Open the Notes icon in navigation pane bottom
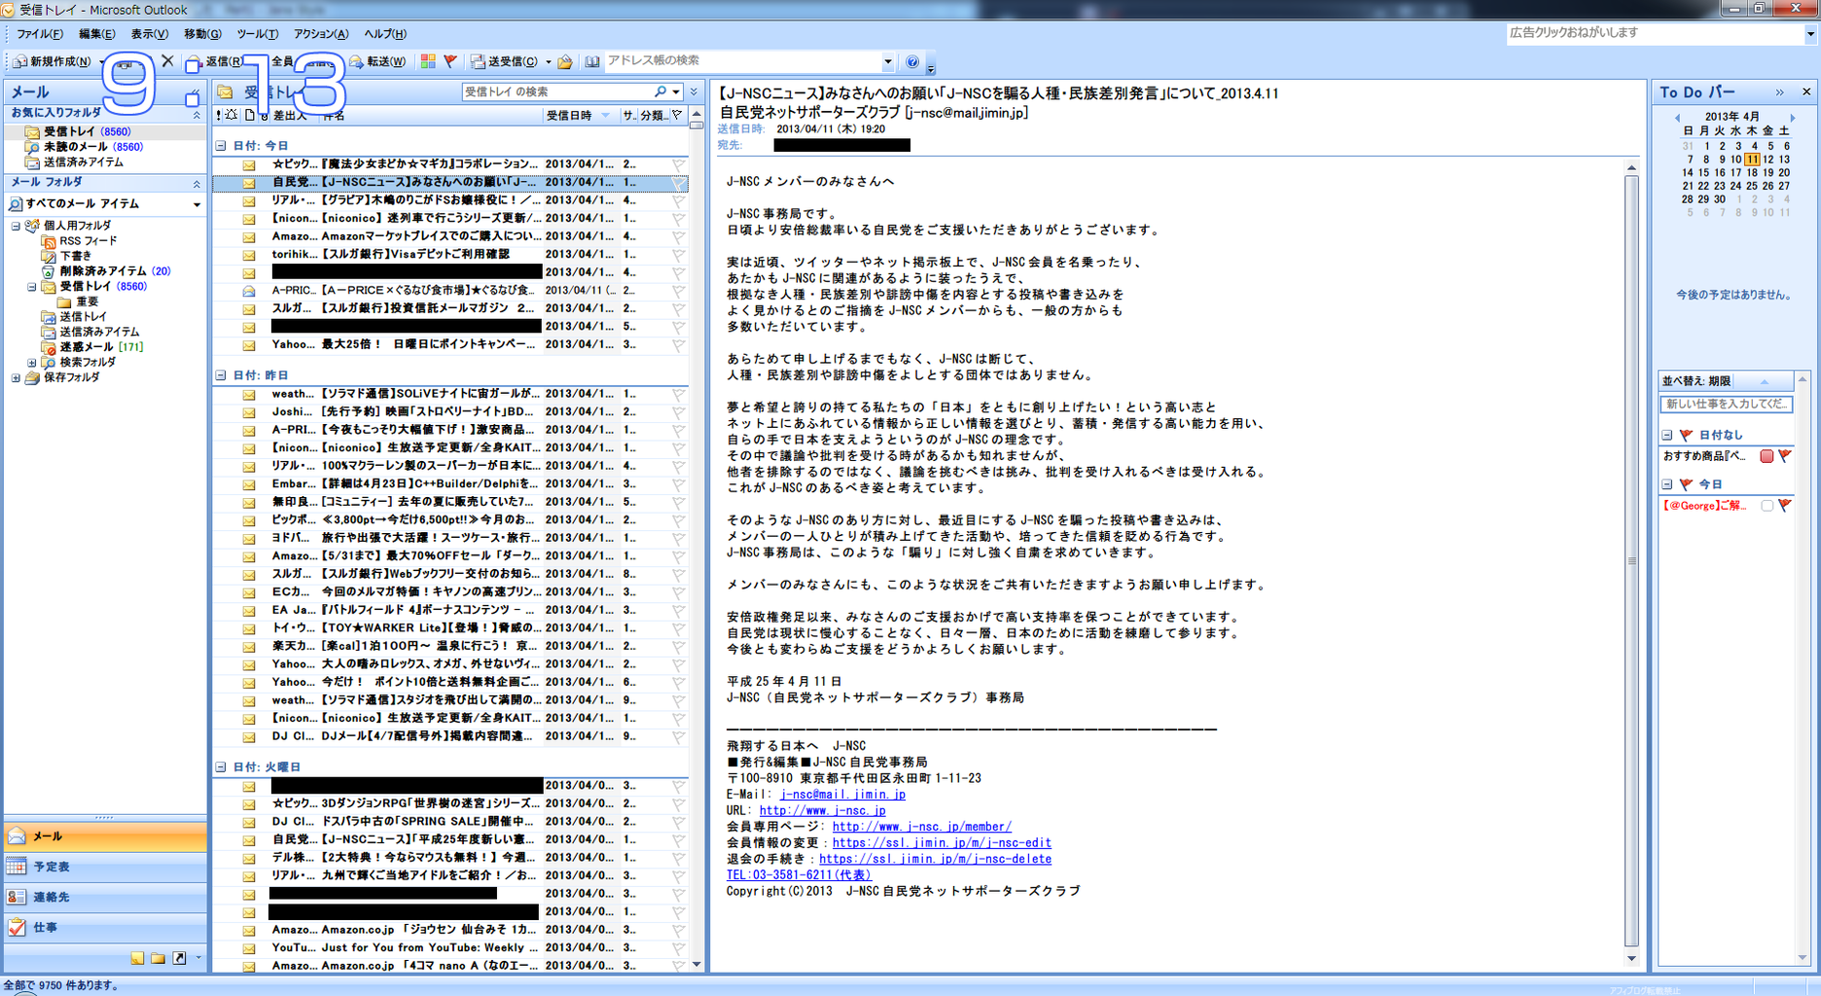1821x996 pixels. (x=137, y=958)
